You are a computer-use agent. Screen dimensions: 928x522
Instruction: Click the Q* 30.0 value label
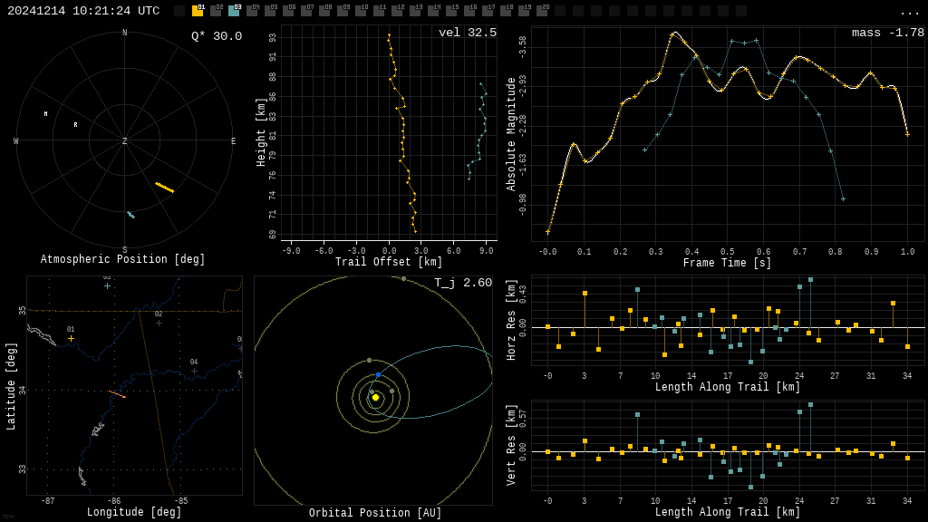pos(217,36)
